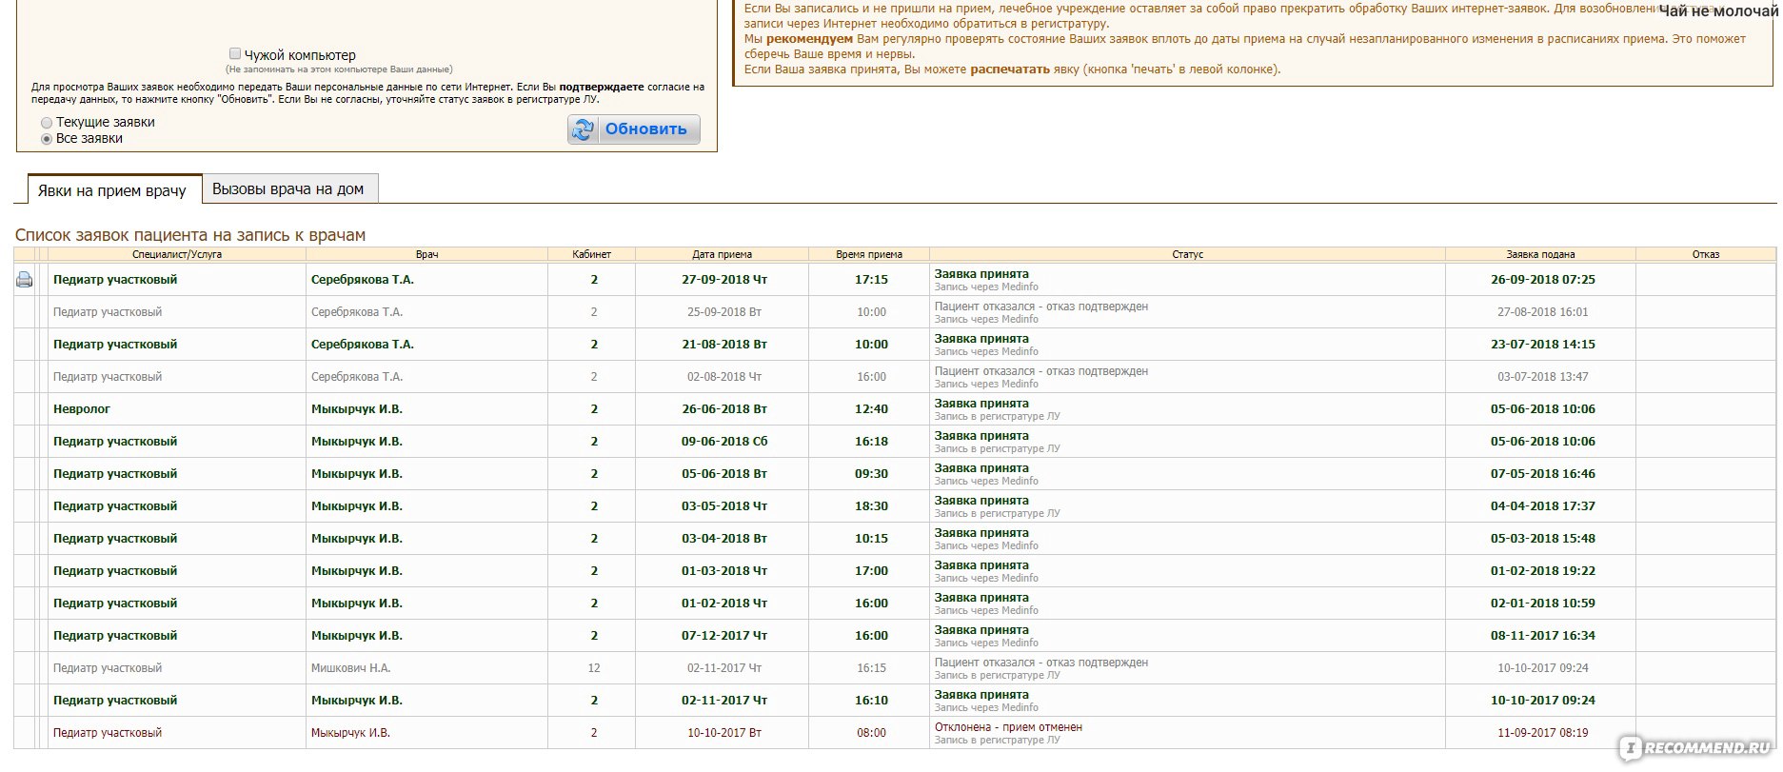Click the appointment time 12:40

871,409
